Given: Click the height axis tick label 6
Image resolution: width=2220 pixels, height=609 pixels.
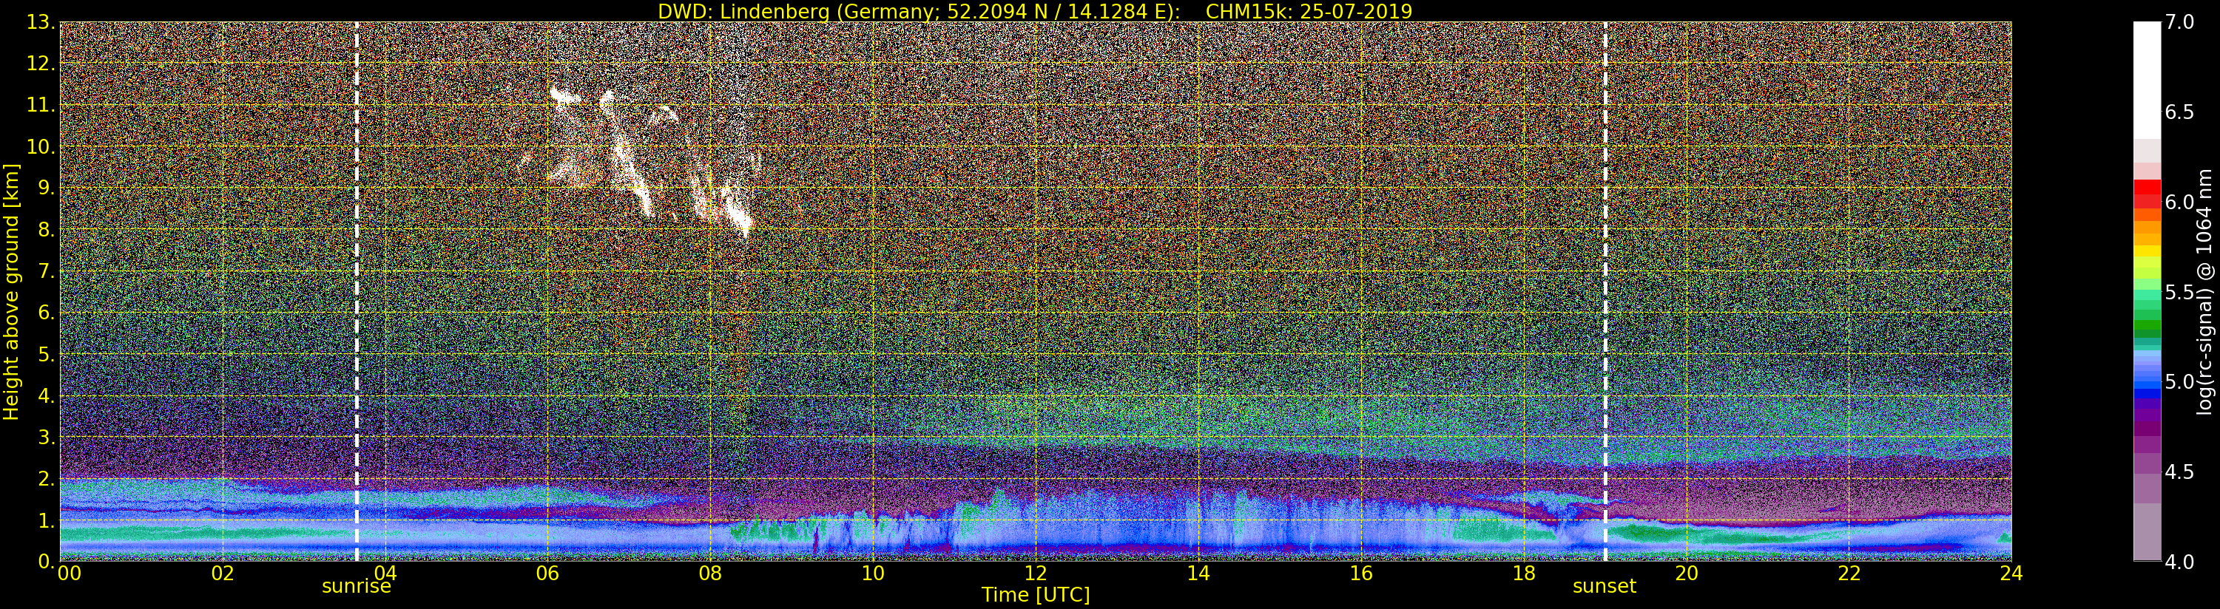Looking at the screenshot, I should [46, 313].
